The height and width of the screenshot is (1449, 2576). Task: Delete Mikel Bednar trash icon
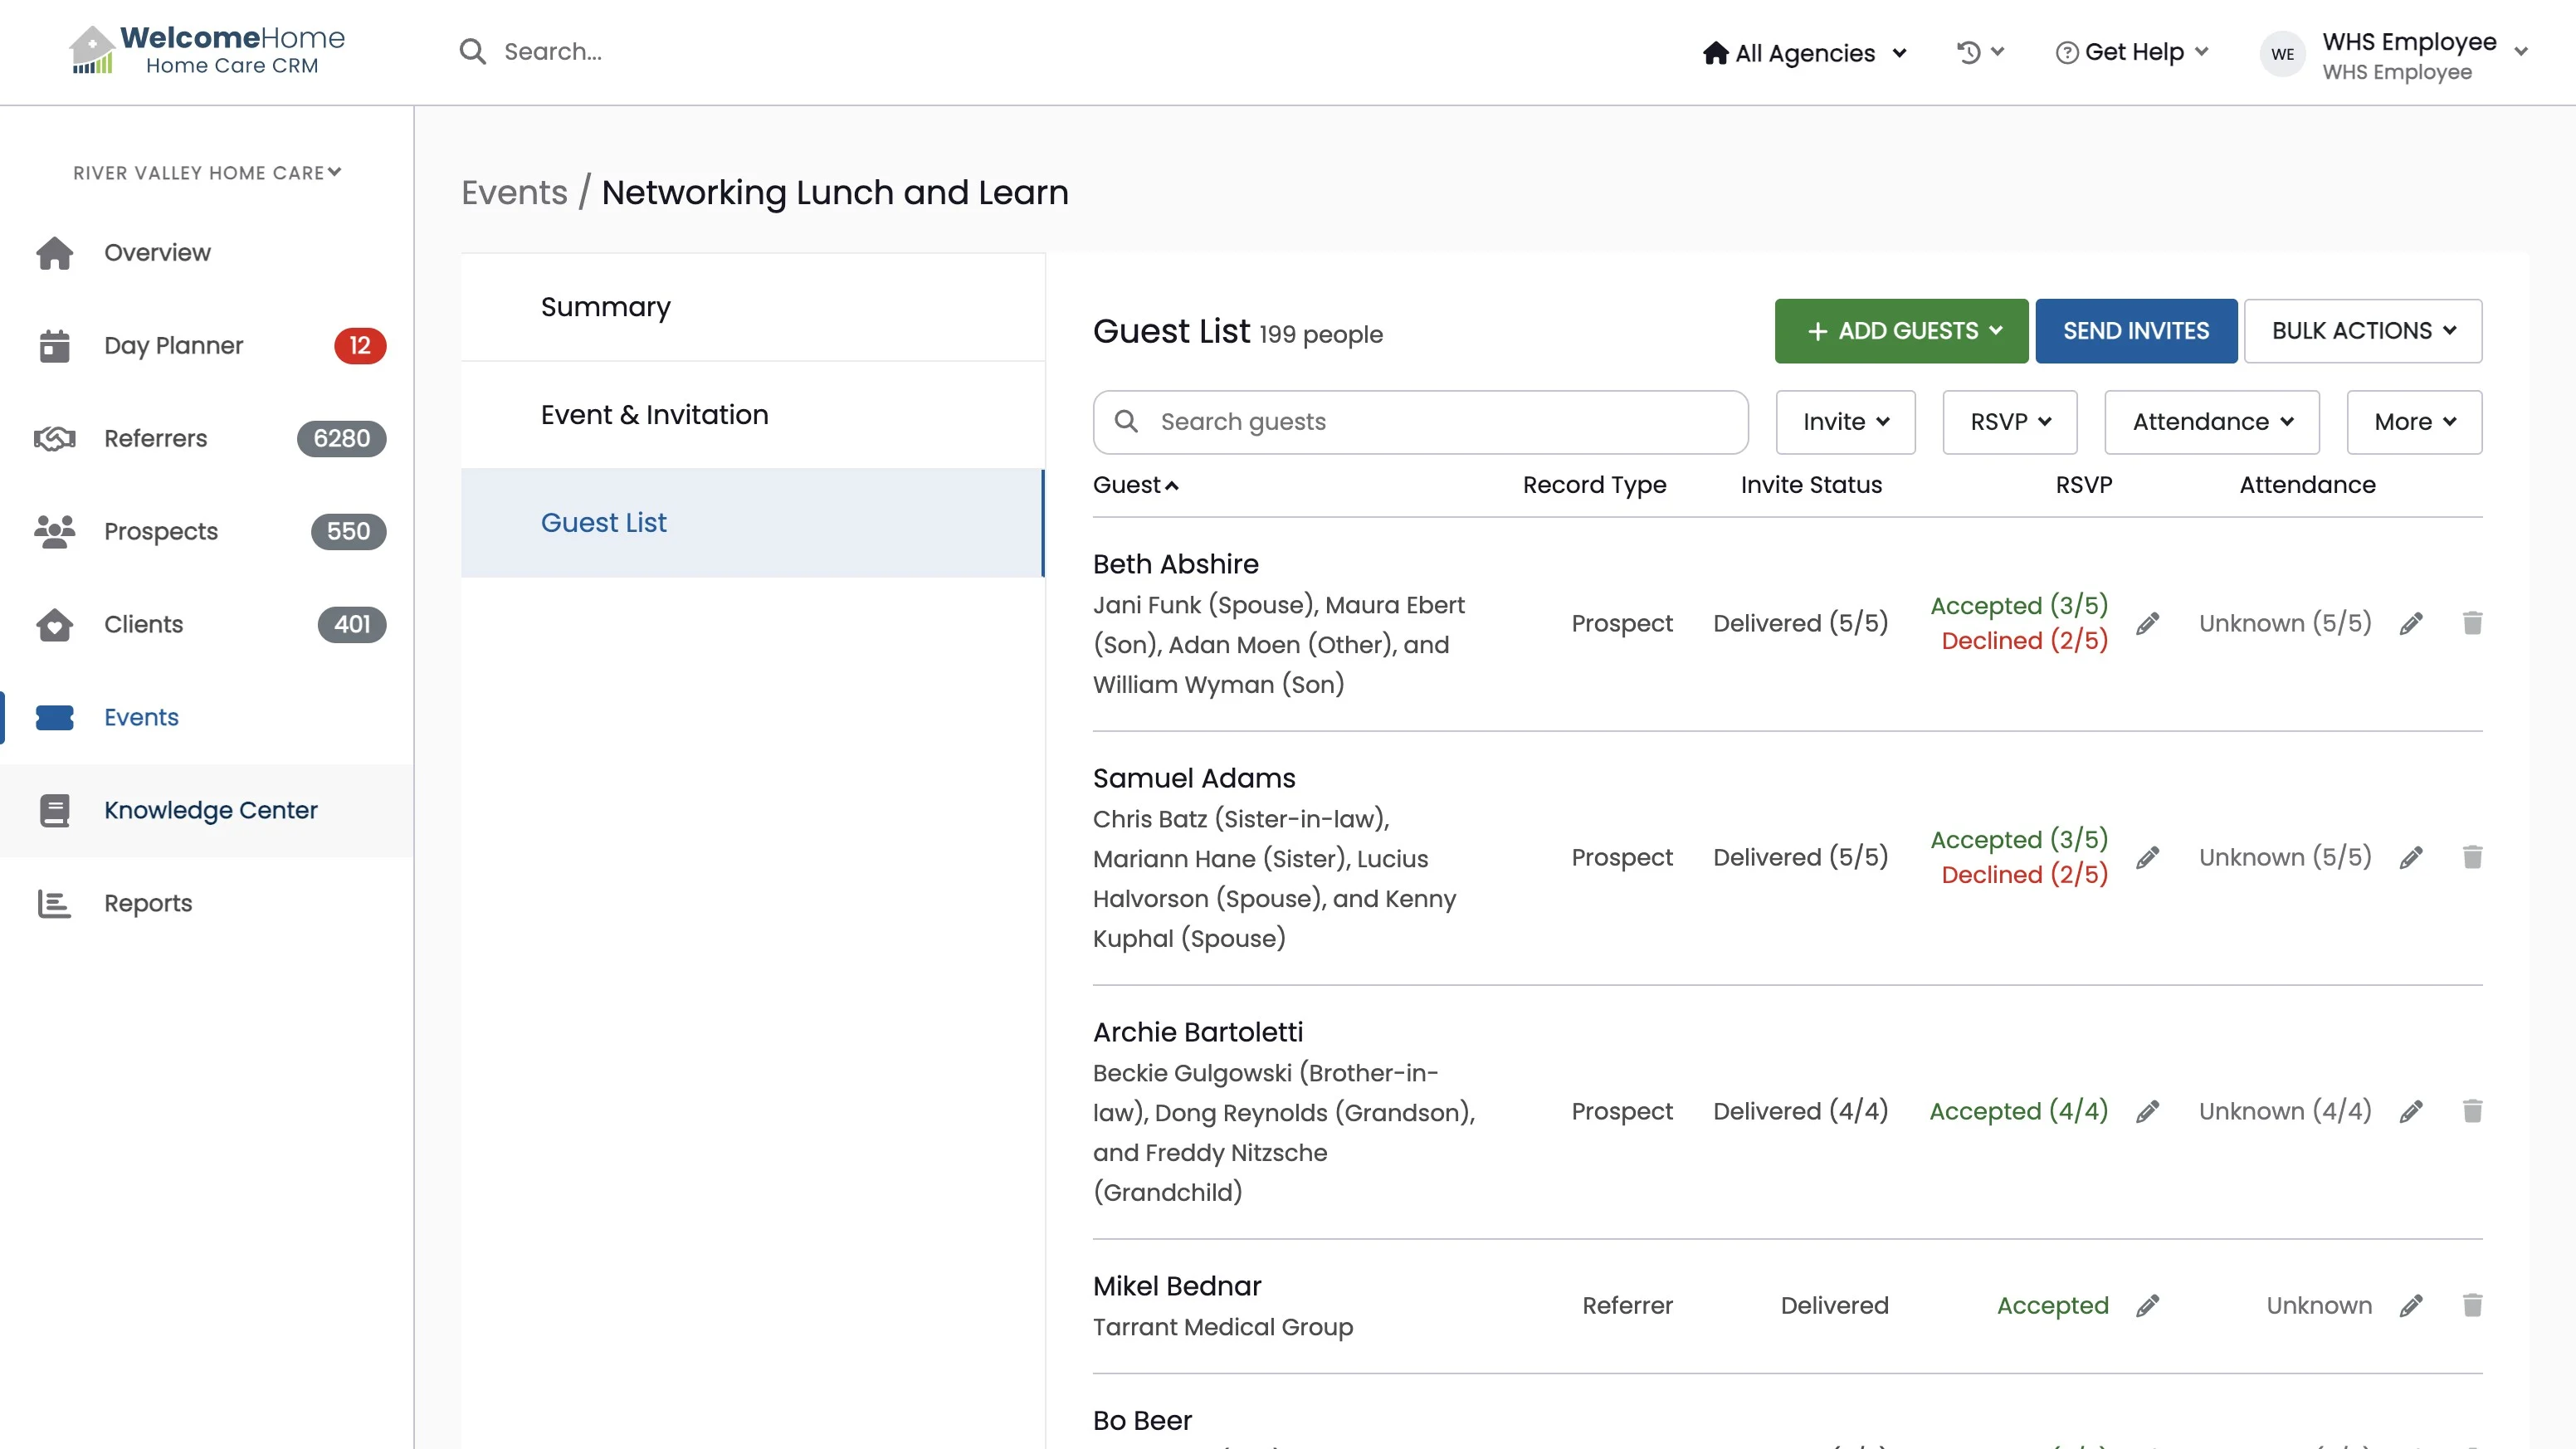click(x=2472, y=1305)
